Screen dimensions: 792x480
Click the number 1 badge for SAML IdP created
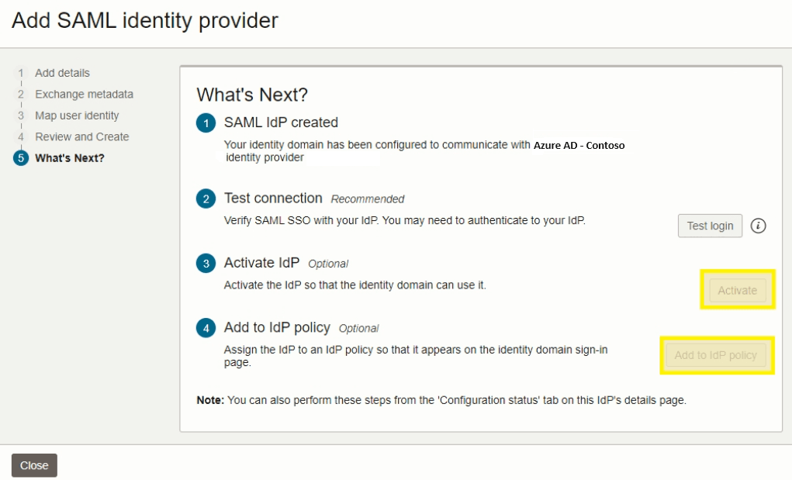pyautogui.click(x=206, y=123)
